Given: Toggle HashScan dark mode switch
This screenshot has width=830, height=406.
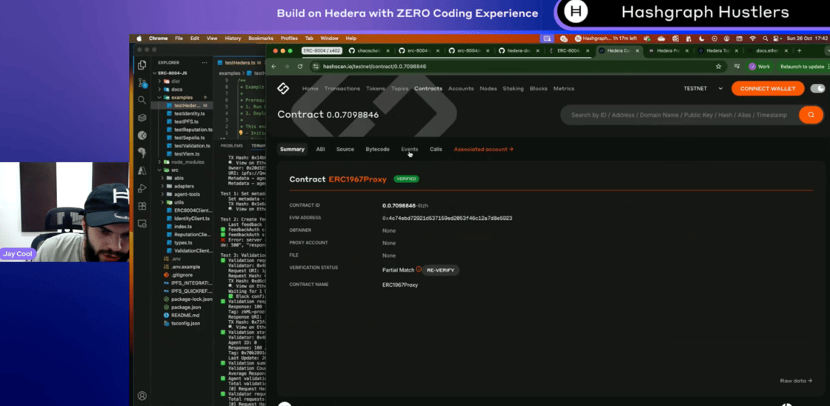Looking at the screenshot, I should pyautogui.click(x=817, y=88).
